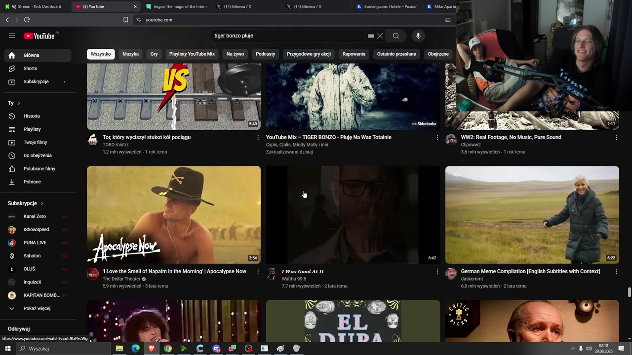This screenshot has height=355, width=632.
Task: Click the YouTube search input field
Action: (x=289, y=35)
